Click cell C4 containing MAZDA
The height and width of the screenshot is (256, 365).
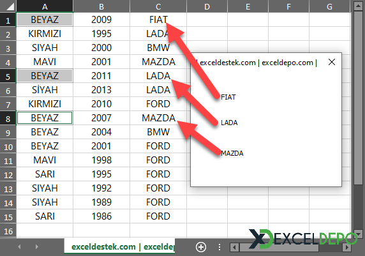coord(158,62)
